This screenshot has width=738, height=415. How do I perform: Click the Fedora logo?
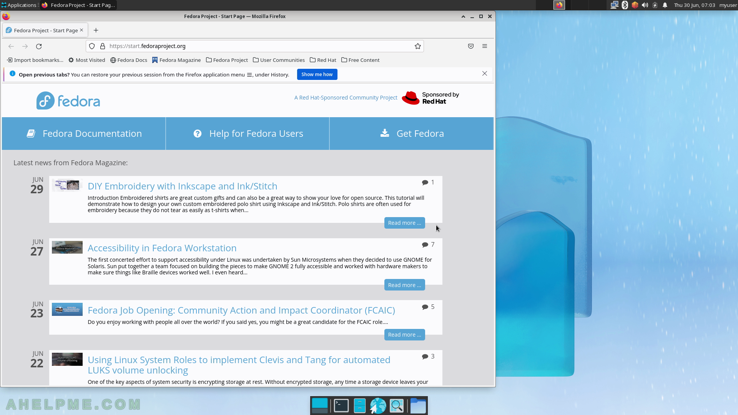(68, 101)
